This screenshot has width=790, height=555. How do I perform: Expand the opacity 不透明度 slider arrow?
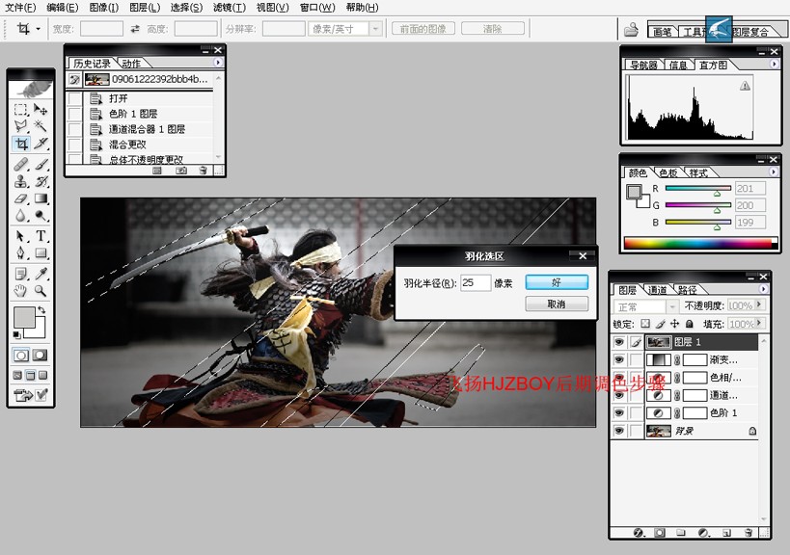(759, 304)
